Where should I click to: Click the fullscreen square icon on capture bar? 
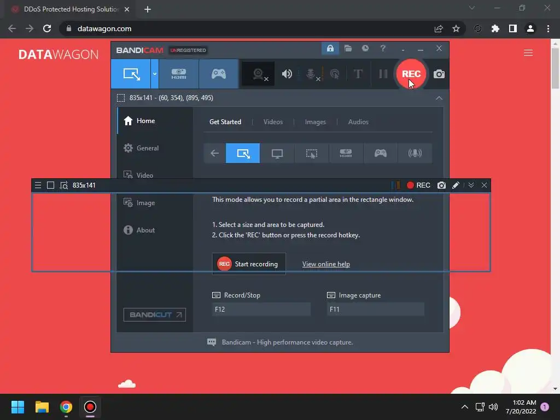(x=51, y=185)
